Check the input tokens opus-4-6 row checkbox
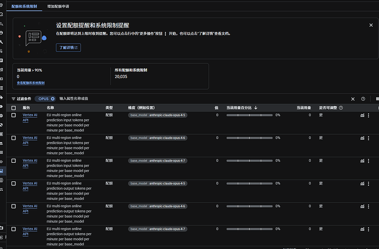Screen dimensions: 379x249 [14, 138]
